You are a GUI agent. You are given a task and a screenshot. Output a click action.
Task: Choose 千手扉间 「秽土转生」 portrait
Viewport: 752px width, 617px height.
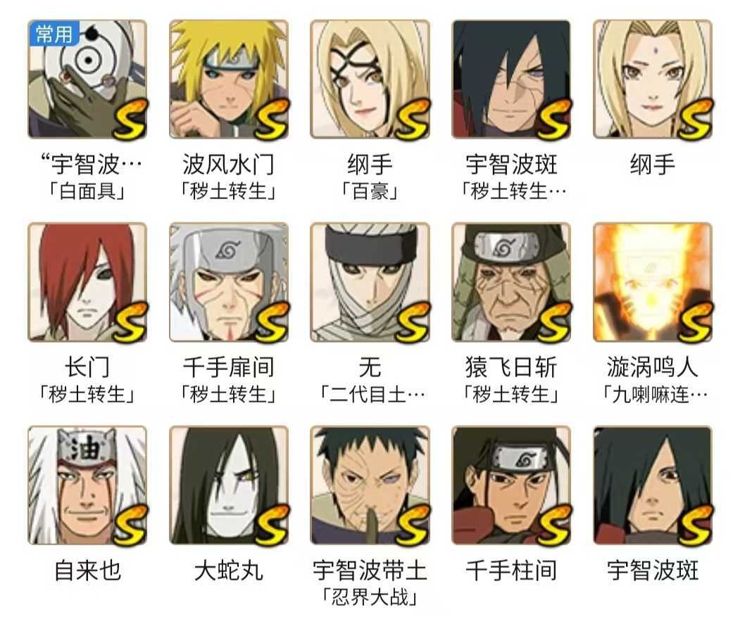229,282
